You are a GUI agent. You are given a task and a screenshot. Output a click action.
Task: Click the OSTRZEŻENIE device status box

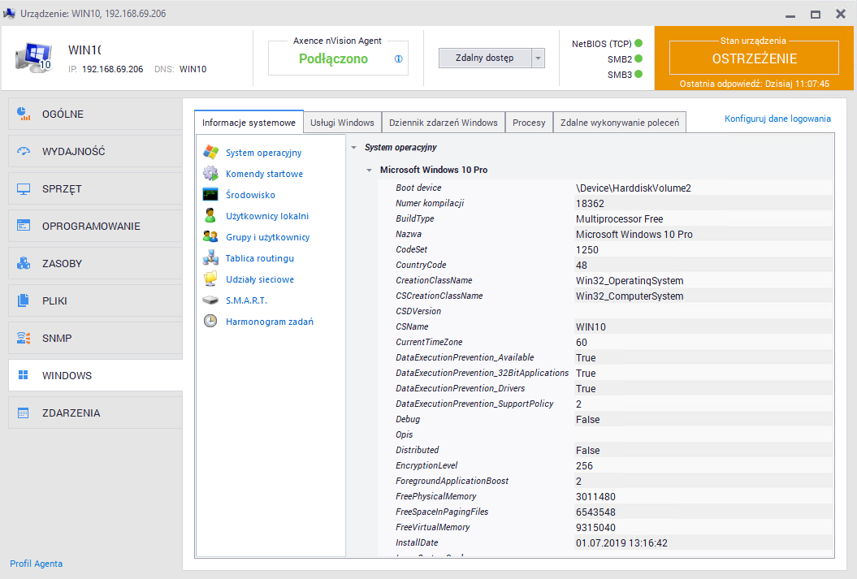[x=754, y=58]
